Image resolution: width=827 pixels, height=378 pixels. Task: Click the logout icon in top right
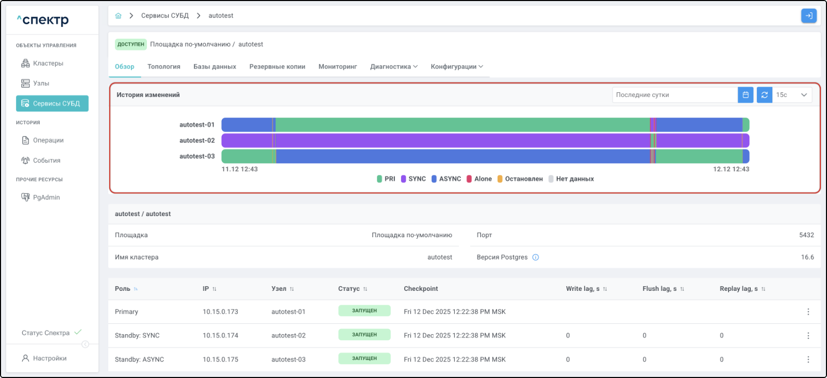click(808, 16)
